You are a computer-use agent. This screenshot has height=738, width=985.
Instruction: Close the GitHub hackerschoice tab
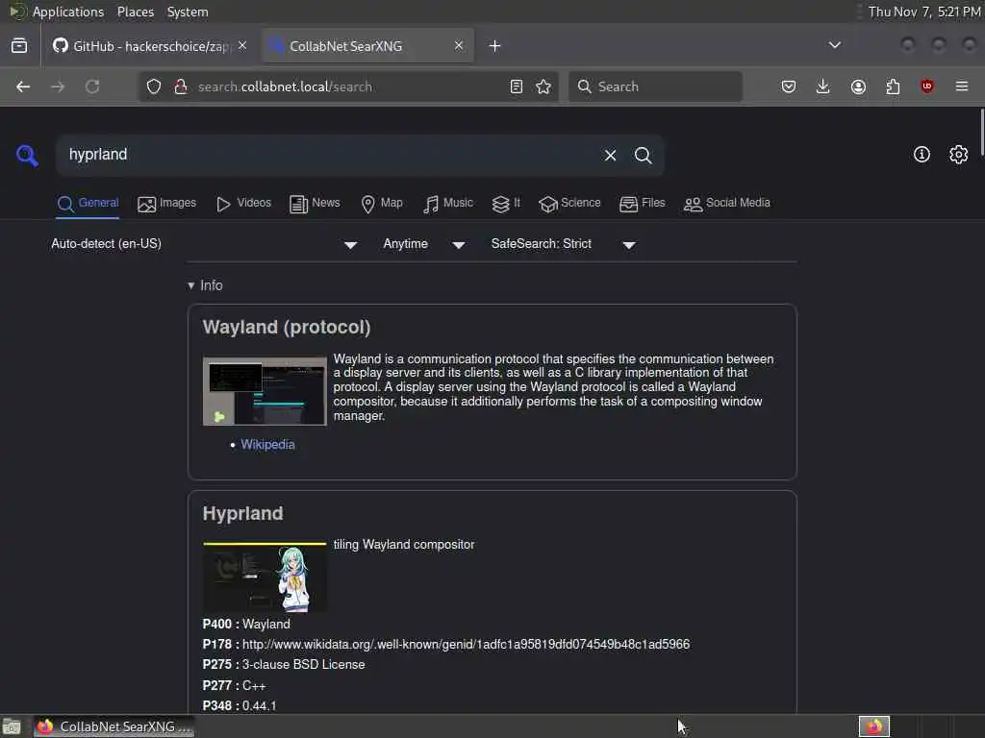[242, 46]
